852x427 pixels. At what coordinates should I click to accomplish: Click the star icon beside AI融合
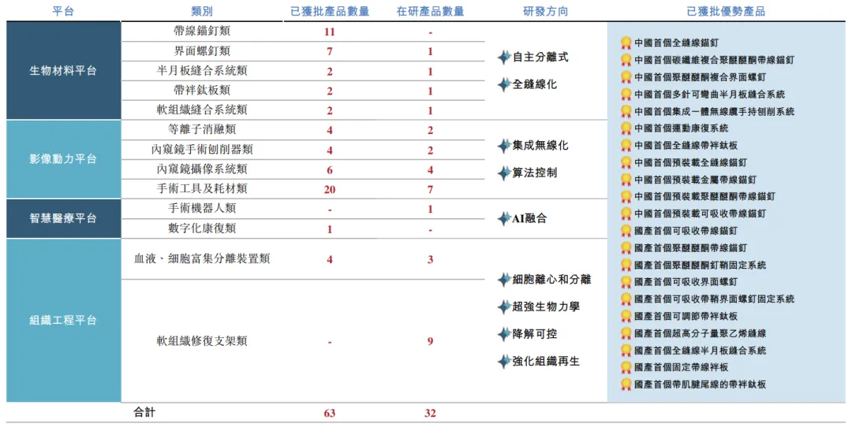point(503,218)
